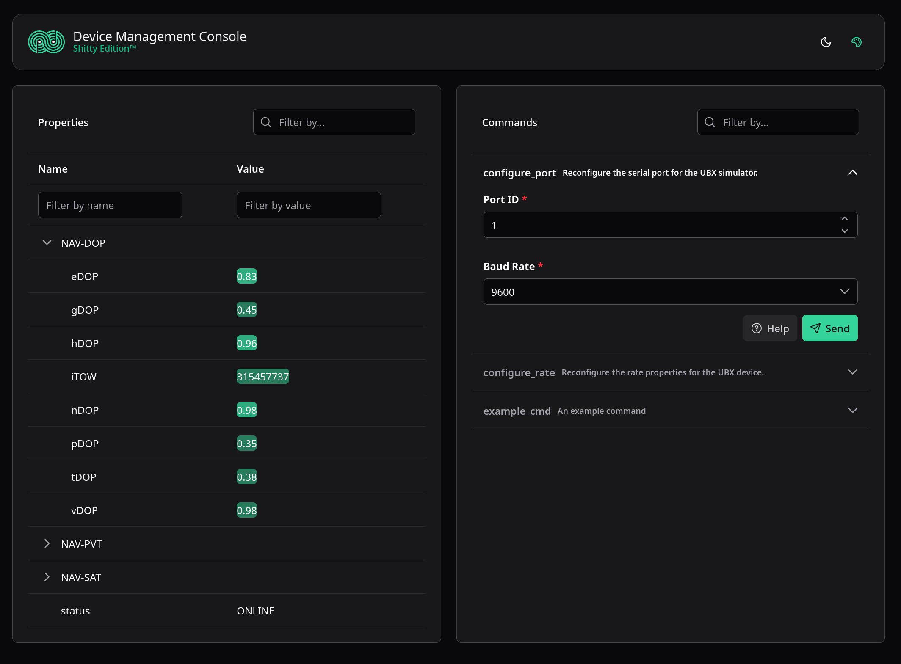This screenshot has width=901, height=664.
Task: Decrement the Port ID with the down arrow
Action: [844, 231]
